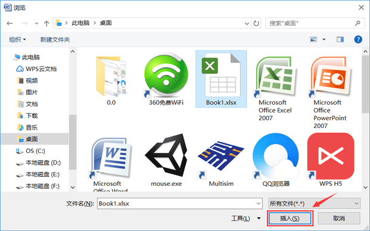The image size is (370, 231).
Task: Click file list scrollbar down arrow
Action: (x=365, y=188)
